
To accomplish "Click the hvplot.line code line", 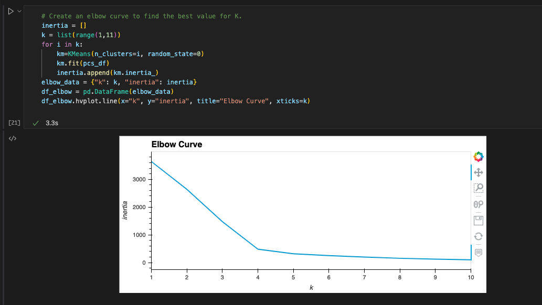I will click(x=176, y=101).
